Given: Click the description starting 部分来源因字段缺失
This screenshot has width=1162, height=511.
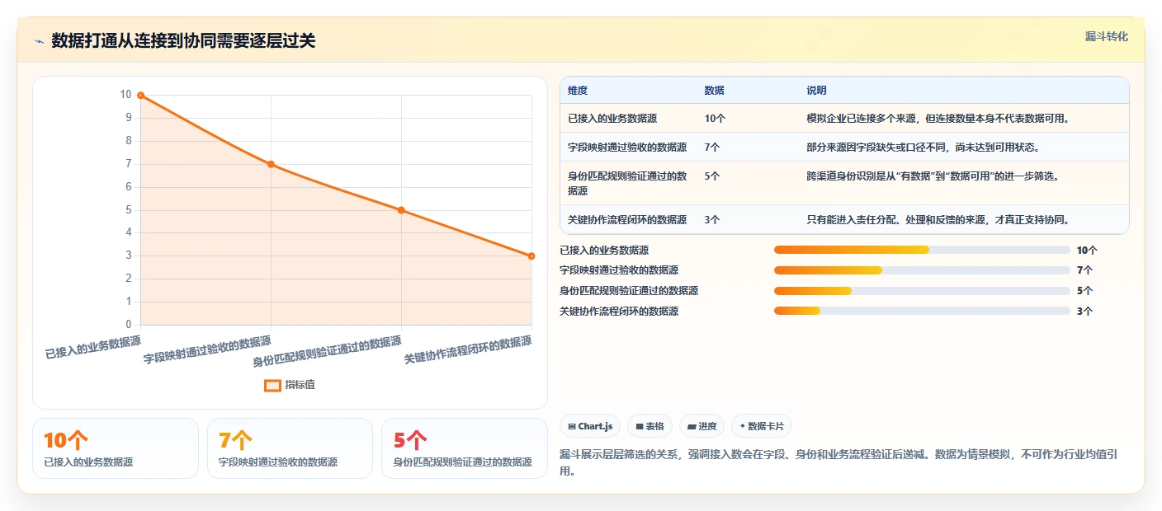Looking at the screenshot, I should (923, 148).
